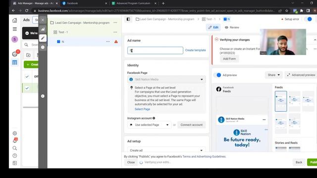Click Test - 1 in breadcrumb
The height and width of the screenshot is (178, 317).
pyautogui.click(x=209, y=19)
